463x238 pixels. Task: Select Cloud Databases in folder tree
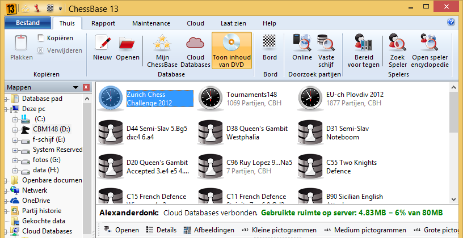click(47, 231)
